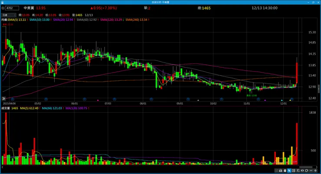Click the 成交量 volume panel label
The image size is (321, 174).
point(6,108)
